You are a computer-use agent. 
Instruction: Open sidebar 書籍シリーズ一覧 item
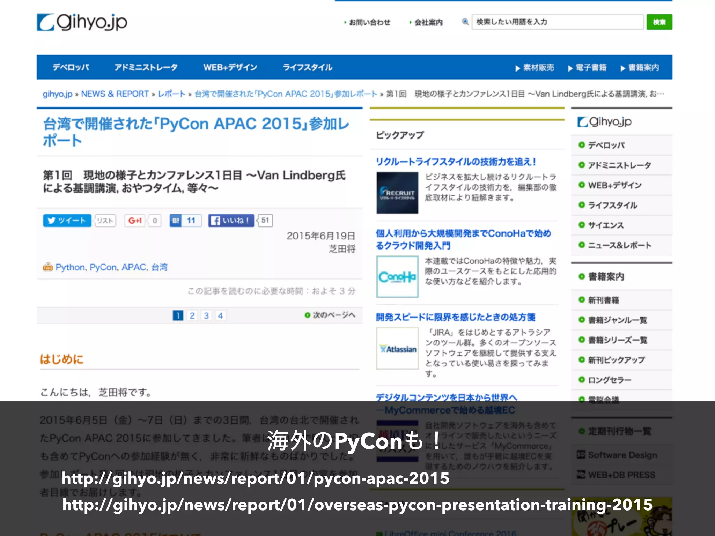coord(617,340)
